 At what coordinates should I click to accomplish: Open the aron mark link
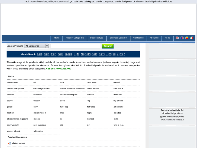point(62,83)
